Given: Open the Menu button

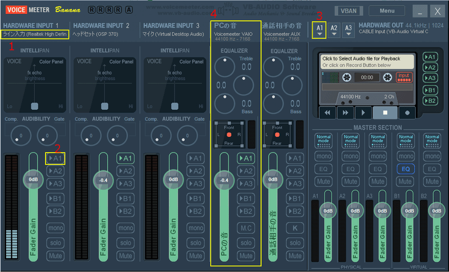Looking at the screenshot, I should [387, 11].
